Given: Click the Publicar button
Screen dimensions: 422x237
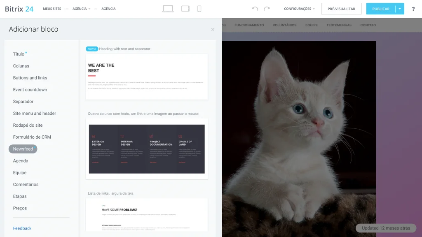Looking at the screenshot, I should point(380,9).
